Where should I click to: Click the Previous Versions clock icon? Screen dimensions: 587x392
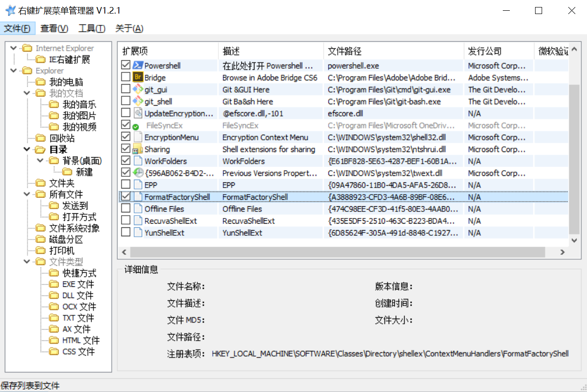click(138, 173)
